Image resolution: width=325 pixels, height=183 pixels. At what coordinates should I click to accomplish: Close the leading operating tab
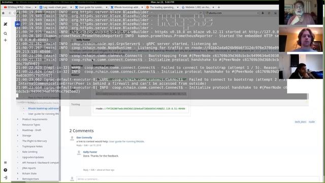tap(178, 7)
